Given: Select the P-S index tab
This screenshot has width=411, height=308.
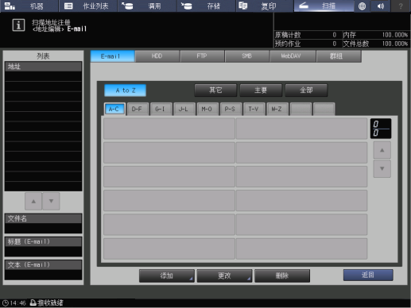Looking at the screenshot, I should [x=231, y=109].
